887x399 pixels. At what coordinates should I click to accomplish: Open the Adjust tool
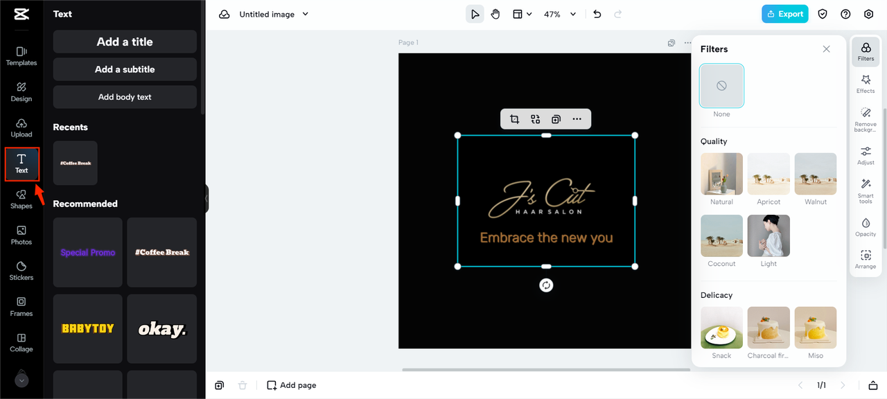point(866,155)
